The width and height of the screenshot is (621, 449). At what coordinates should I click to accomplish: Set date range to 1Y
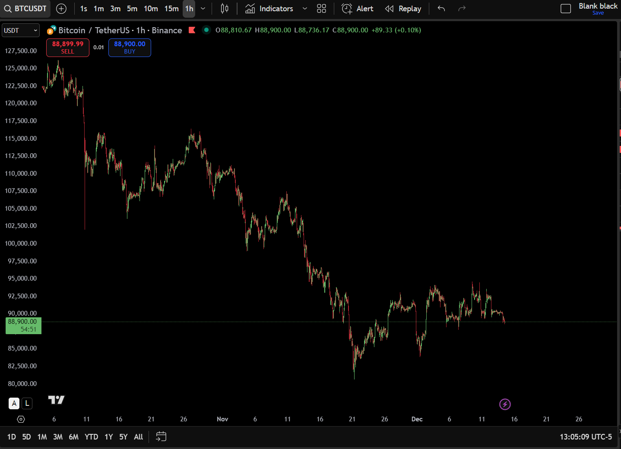(x=109, y=437)
